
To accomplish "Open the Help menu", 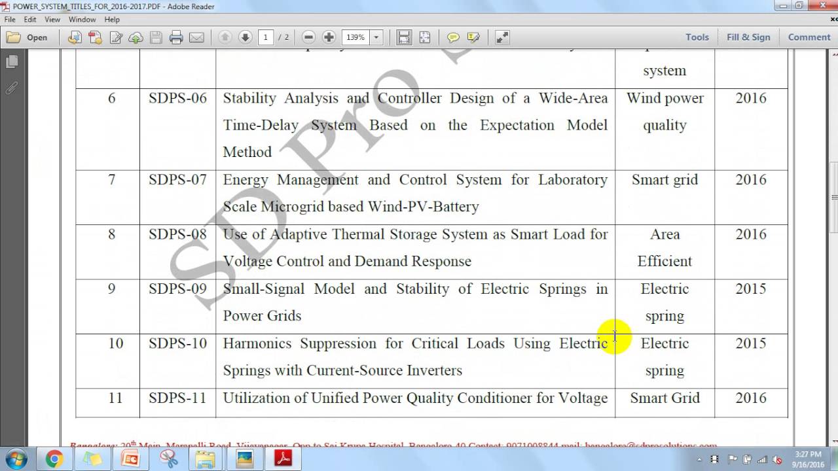I will (x=112, y=20).
